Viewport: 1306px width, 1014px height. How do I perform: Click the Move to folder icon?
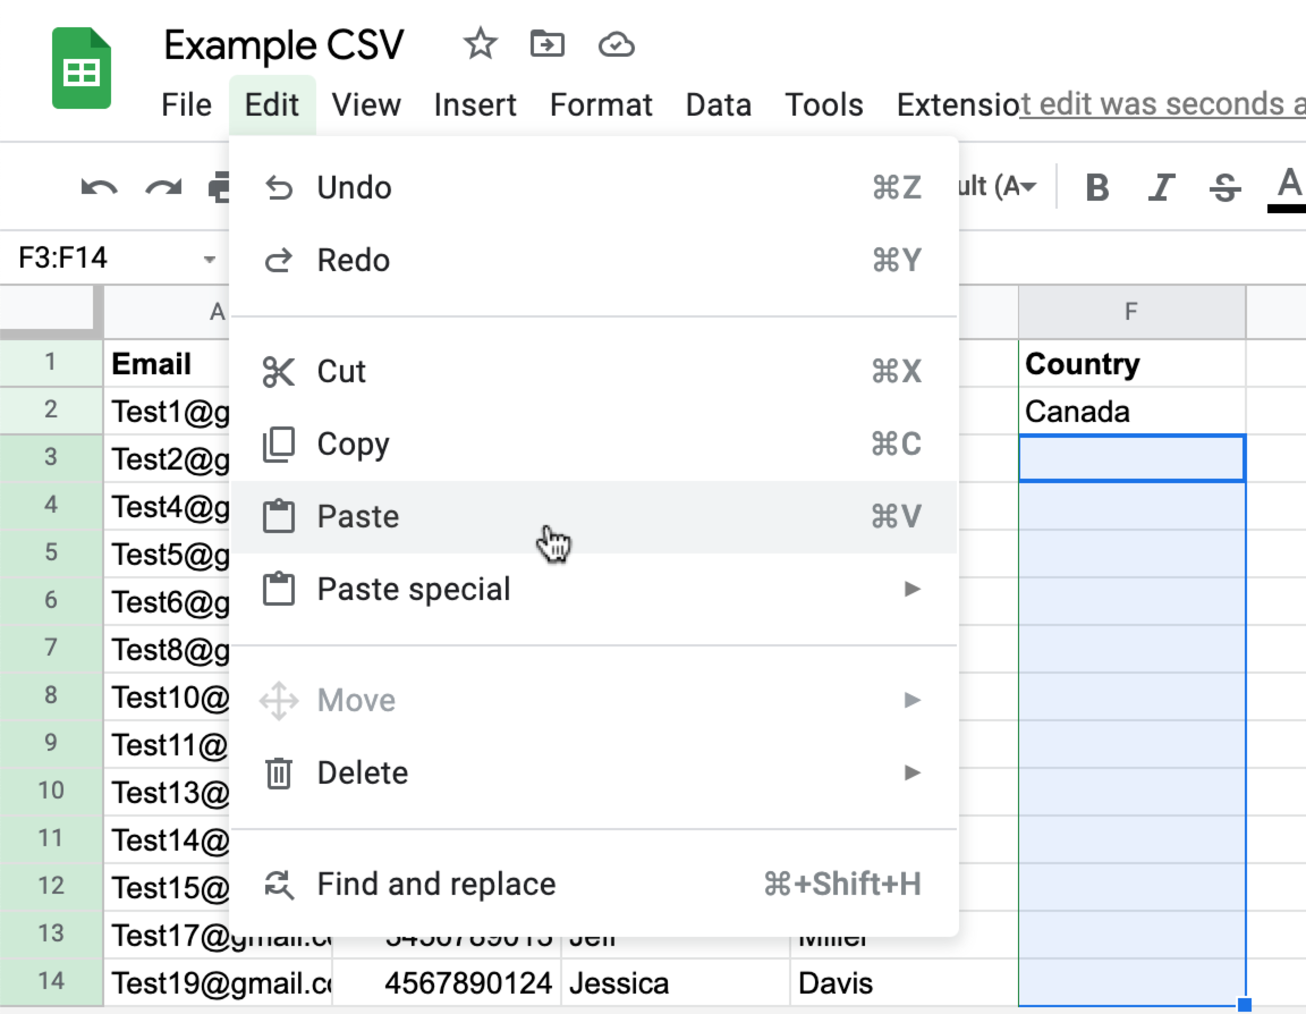tap(548, 45)
